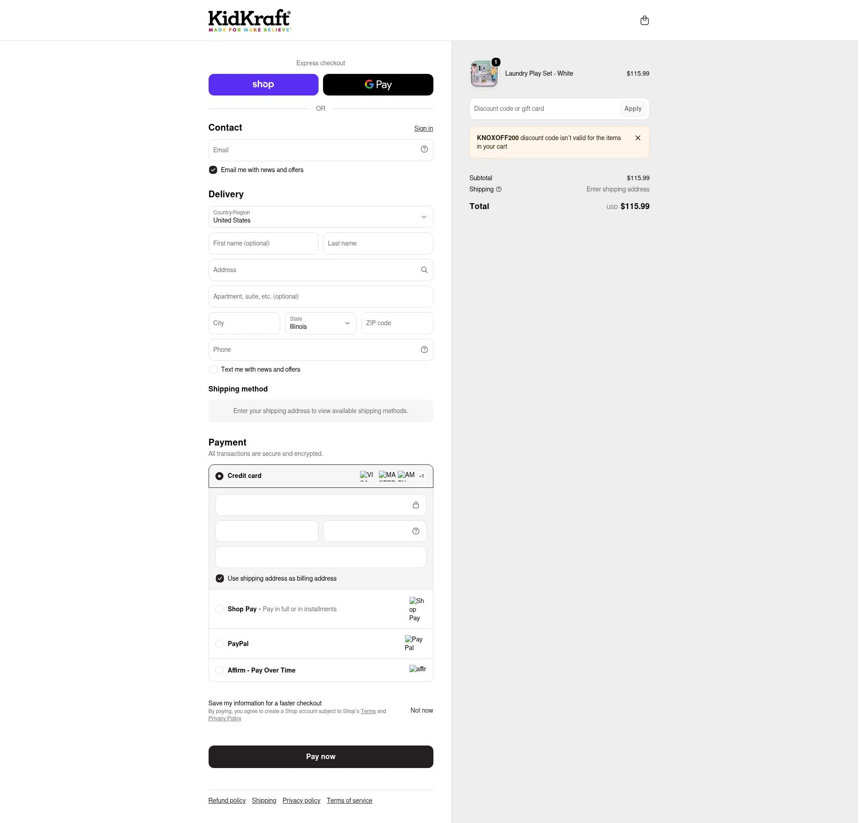
Task: Click the shipping info question mark icon
Action: (498, 189)
